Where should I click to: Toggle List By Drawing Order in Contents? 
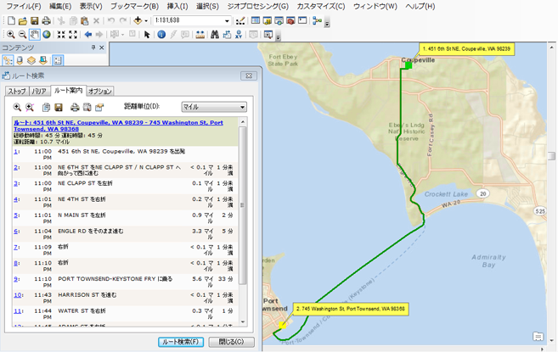[x=8, y=61]
